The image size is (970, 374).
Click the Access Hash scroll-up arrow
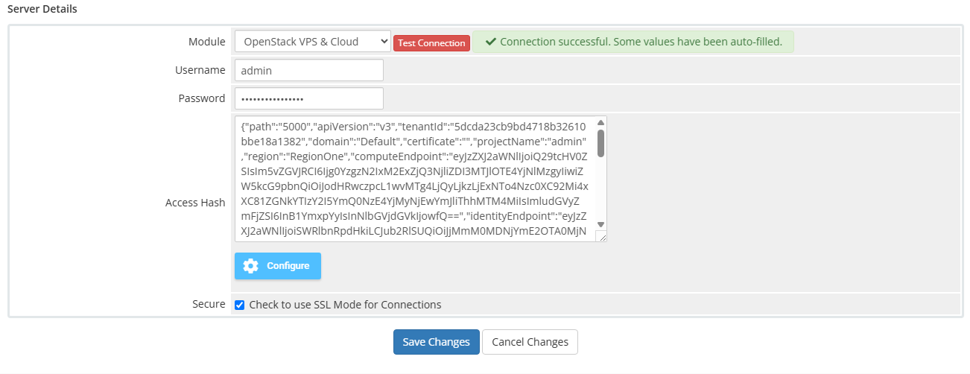coord(600,123)
